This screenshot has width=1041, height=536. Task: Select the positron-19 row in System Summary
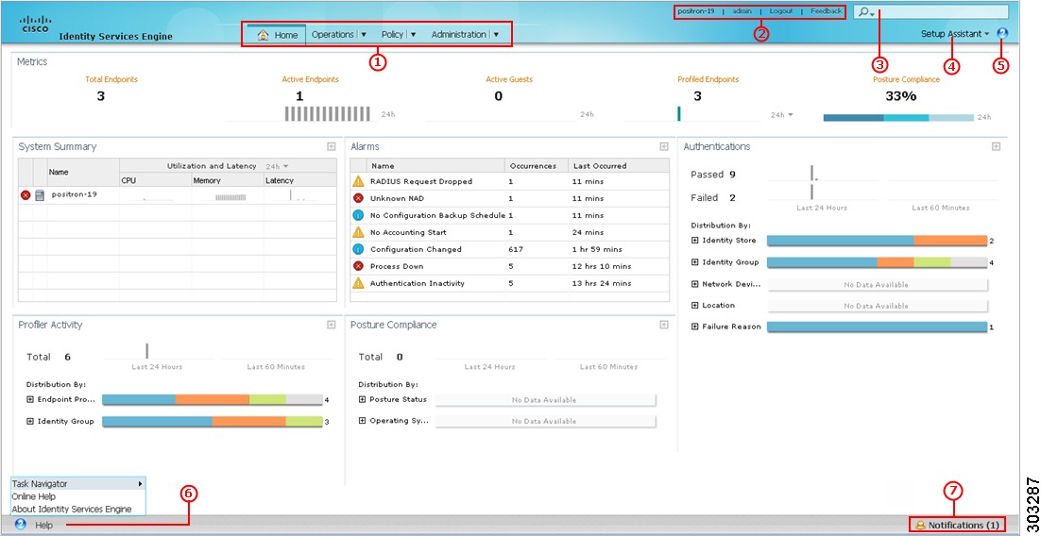coord(178,195)
